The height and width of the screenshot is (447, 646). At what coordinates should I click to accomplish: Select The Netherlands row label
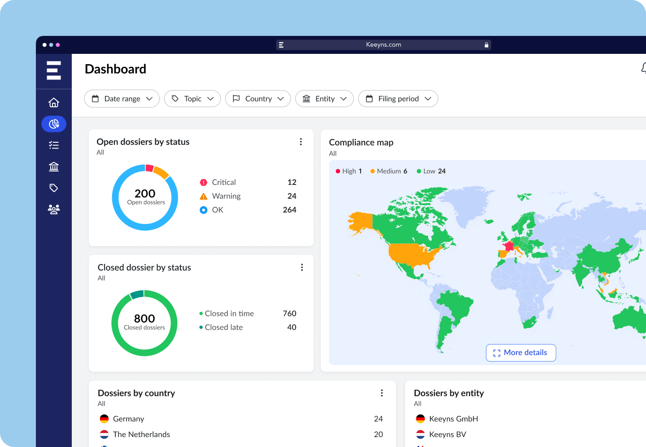(x=141, y=434)
